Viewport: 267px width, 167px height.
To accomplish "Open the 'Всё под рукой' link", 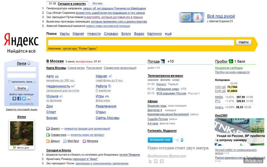I will (221, 16).
